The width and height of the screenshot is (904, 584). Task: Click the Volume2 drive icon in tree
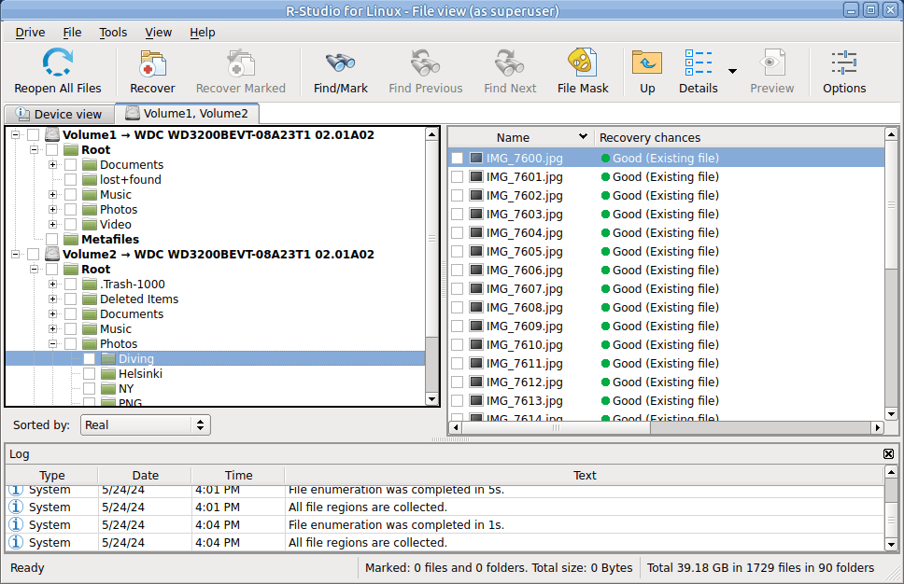[52, 254]
